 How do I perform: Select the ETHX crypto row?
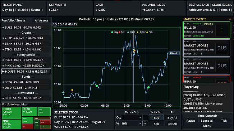point(26,49)
